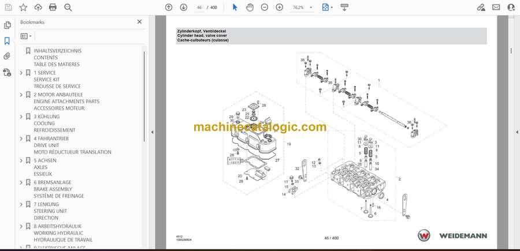This screenshot has width=520, height=251.
Task: Open the security lock panel icon
Action: (x=7, y=72)
